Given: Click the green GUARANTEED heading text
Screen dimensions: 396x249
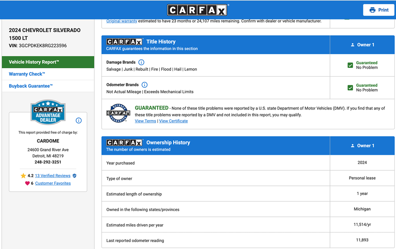Looking at the screenshot, I should pos(152,108).
